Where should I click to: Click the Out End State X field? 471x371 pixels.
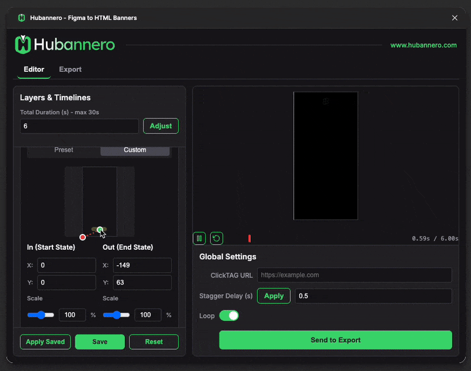(142, 265)
